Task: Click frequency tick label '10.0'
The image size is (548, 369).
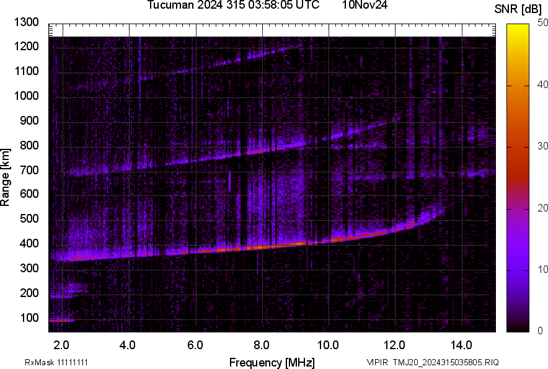Action: pos(328,345)
